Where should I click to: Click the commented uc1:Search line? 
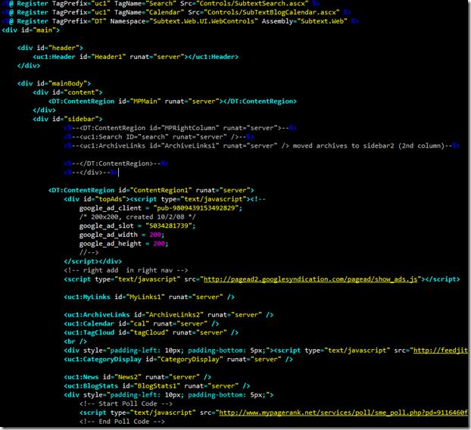coord(159,137)
